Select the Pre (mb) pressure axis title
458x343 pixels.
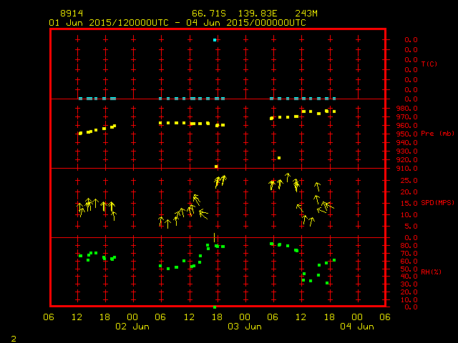[x=437, y=134]
